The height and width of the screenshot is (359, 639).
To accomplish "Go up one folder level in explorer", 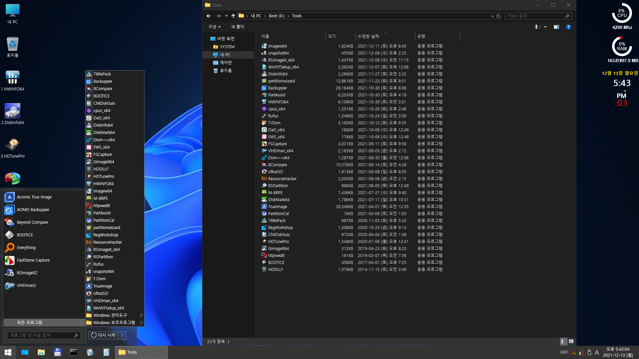I will tap(233, 16).
